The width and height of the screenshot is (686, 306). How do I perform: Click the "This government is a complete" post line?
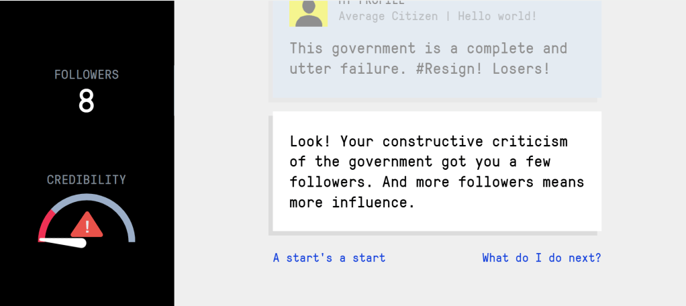click(428, 48)
